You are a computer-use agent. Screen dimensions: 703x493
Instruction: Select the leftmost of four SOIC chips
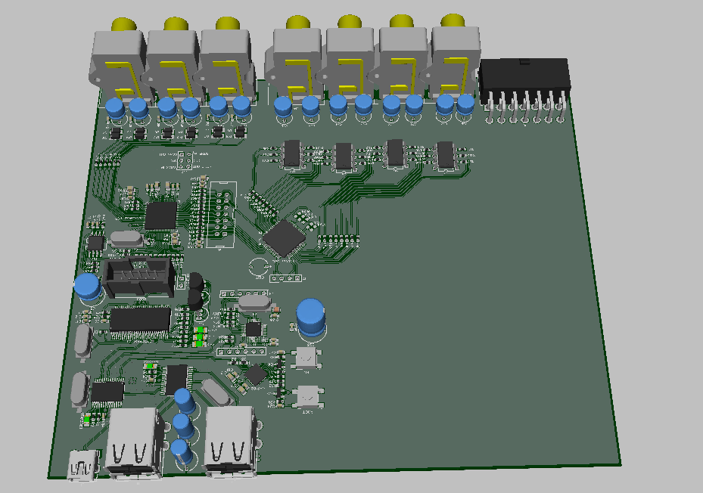point(292,152)
